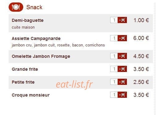Image resolution: width=156 pixels, height=115 pixels.
Task: Click the Demi-baguette item name
Action: click(28, 20)
